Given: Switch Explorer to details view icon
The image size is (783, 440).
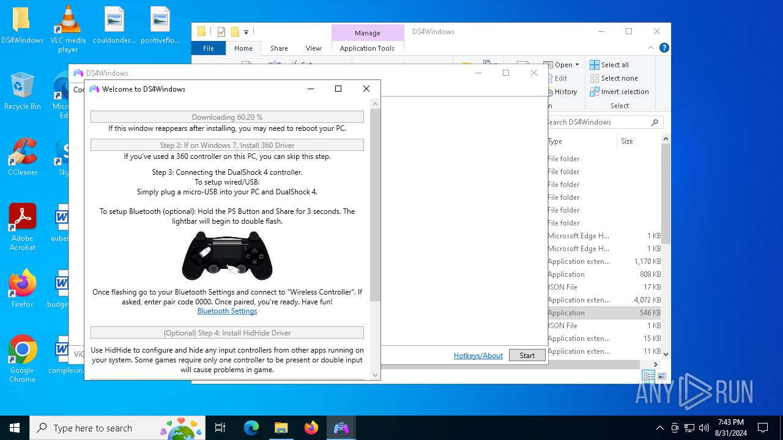Looking at the screenshot, I should [648, 376].
